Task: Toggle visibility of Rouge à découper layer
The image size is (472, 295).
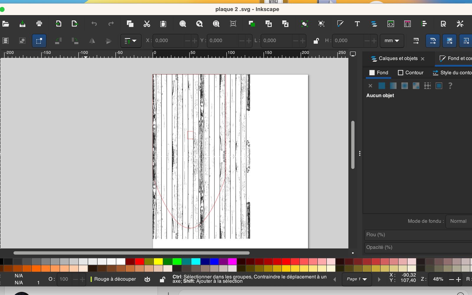Action: click(147, 279)
